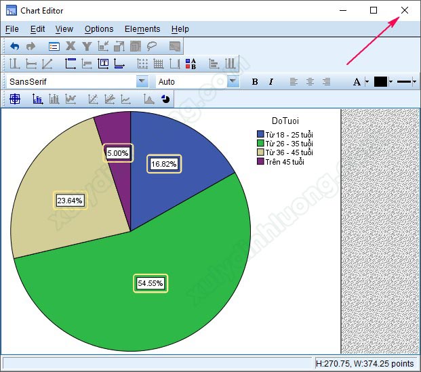The image size is (421, 372).
Task: Toggle Bold text formatting
Action: tap(255, 81)
